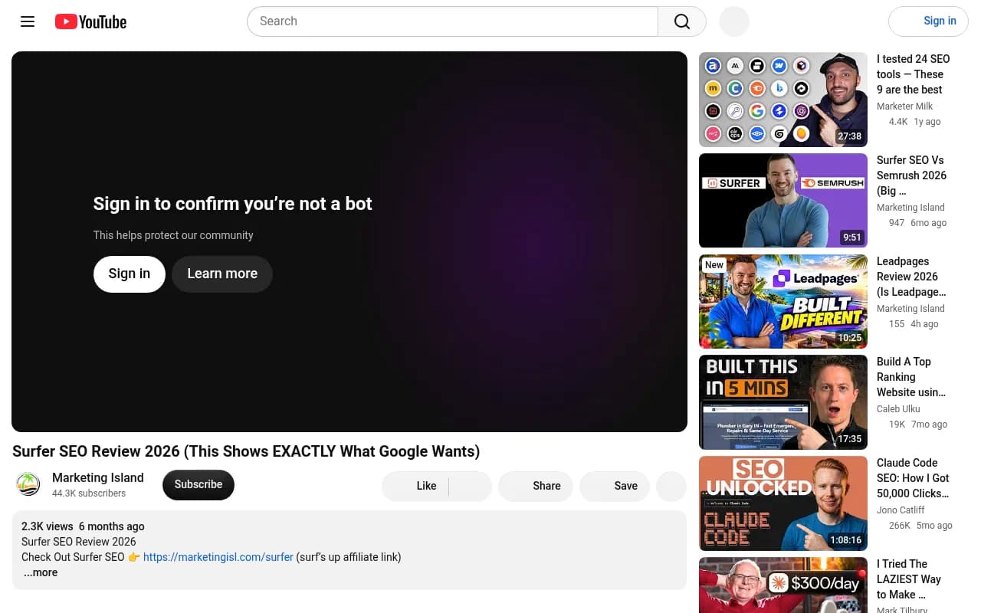
Task: Click the magnifier search button
Action: [x=682, y=21]
